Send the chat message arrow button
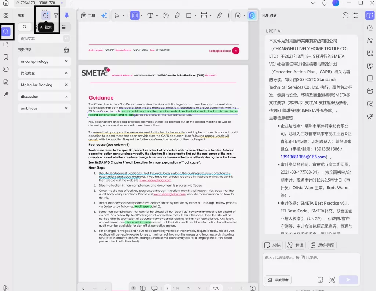The image size is (376, 291). pos(348,280)
